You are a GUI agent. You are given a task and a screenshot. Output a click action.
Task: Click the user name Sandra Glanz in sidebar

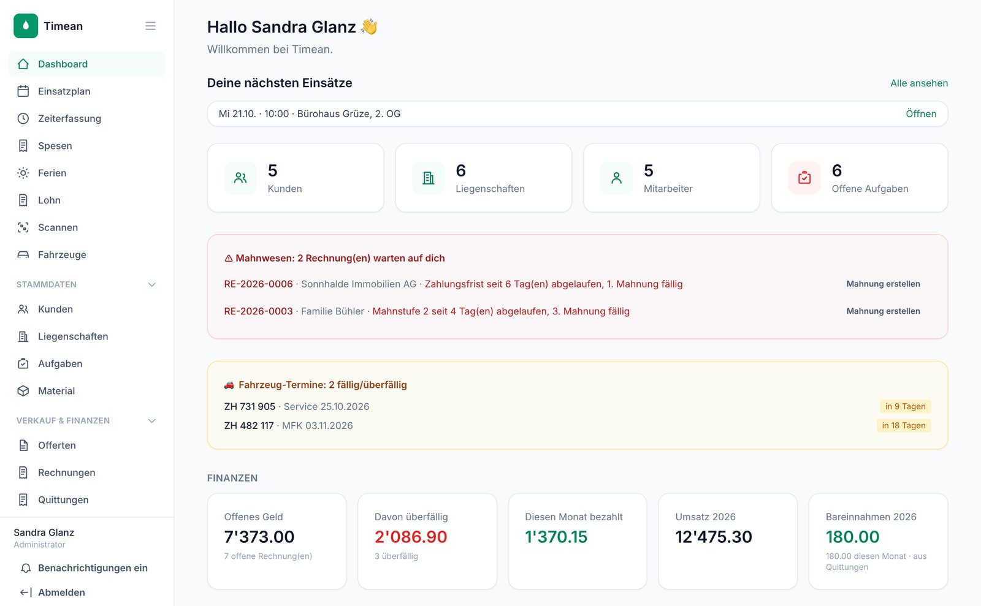pyautogui.click(x=44, y=532)
